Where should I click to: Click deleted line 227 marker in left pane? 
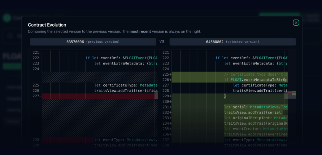coord(37,96)
